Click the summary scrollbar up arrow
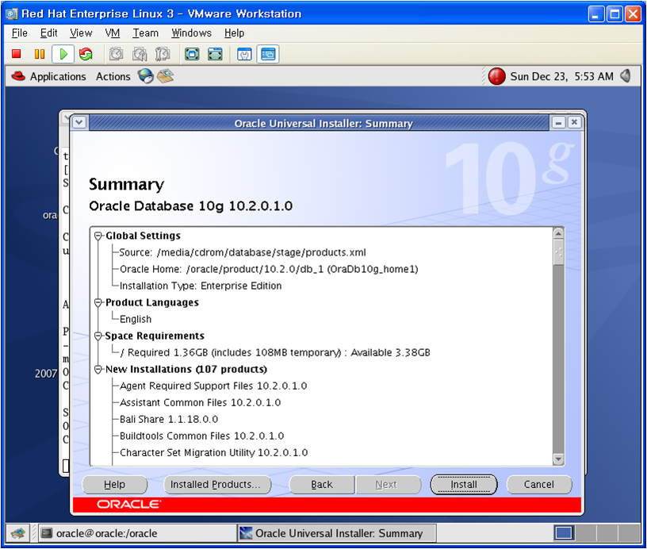The image size is (647, 549). point(558,233)
